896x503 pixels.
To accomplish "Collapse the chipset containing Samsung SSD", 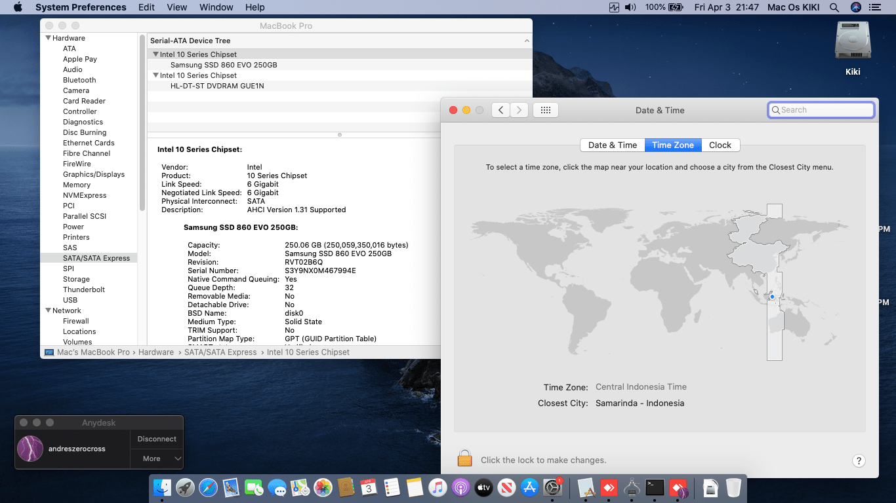I will [156, 54].
